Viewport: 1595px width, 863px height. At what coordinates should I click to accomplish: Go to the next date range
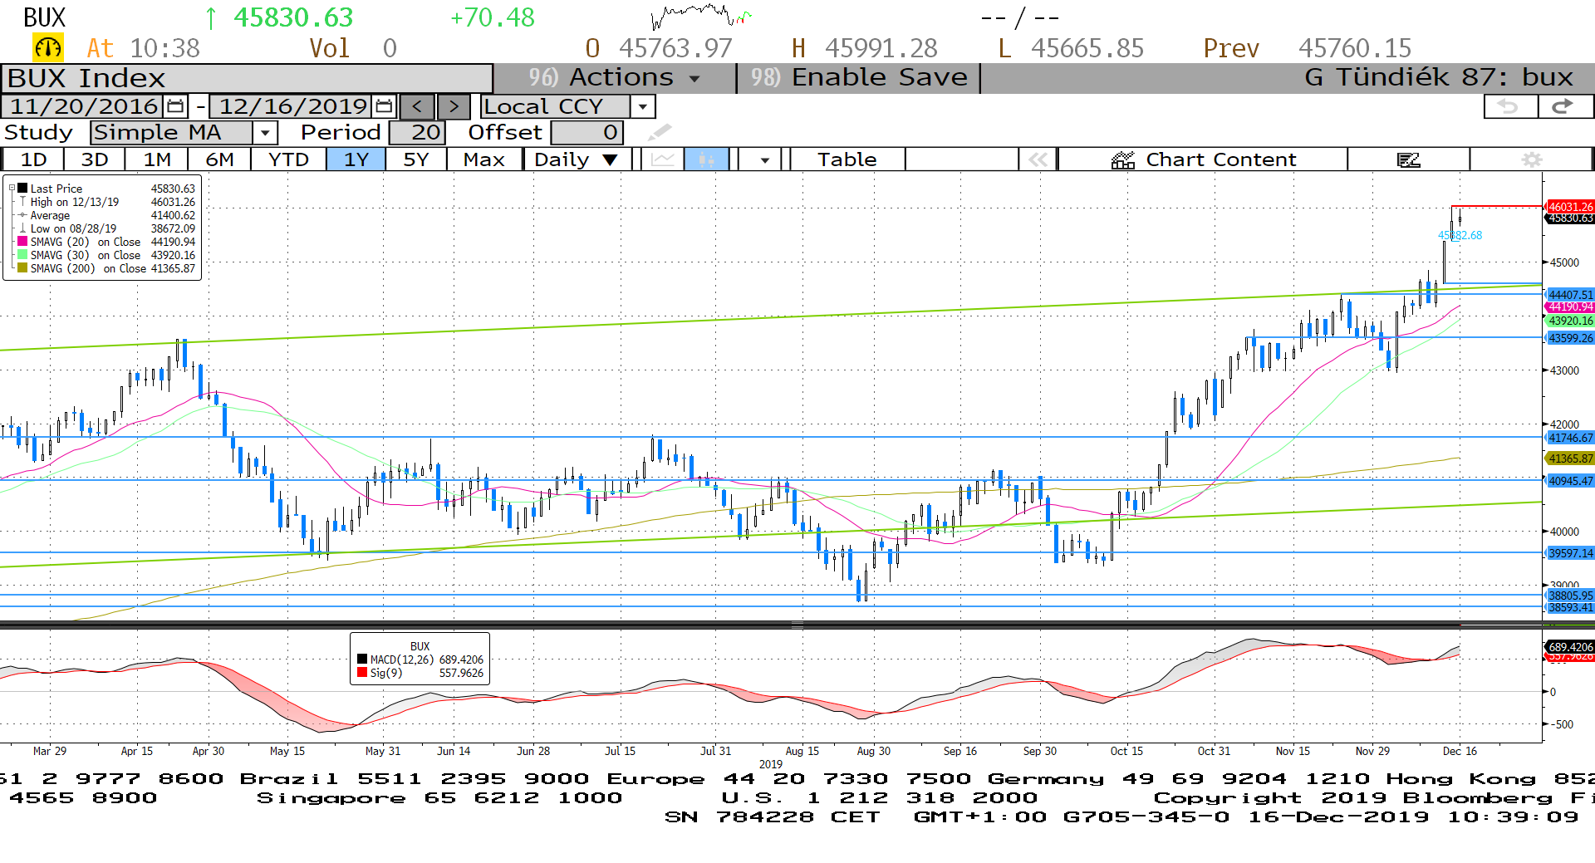(x=454, y=106)
